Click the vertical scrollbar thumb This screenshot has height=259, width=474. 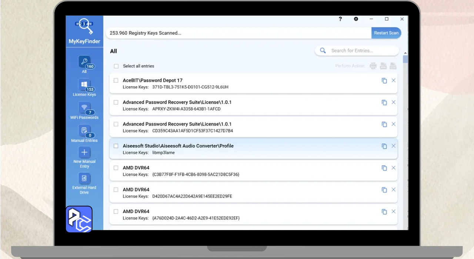coord(405,59)
